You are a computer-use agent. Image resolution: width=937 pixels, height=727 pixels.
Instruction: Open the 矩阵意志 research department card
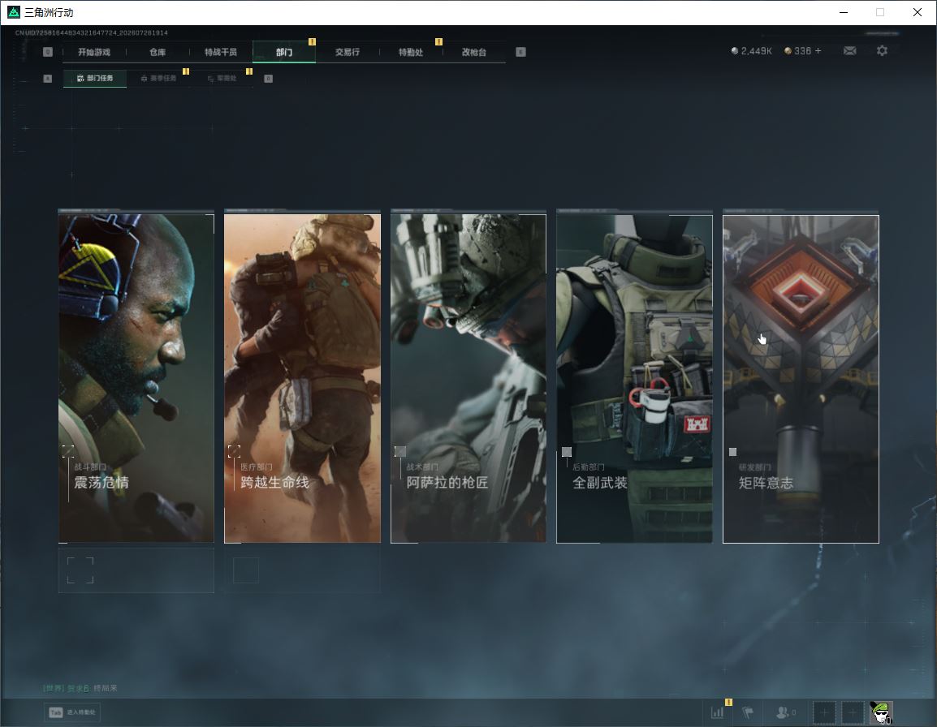(x=801, y=379)
